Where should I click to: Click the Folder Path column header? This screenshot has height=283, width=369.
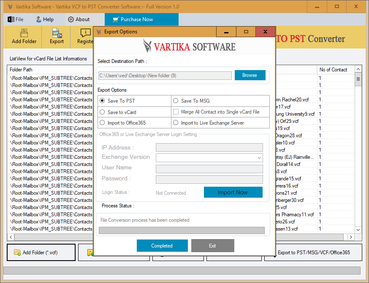coord(51,69)
